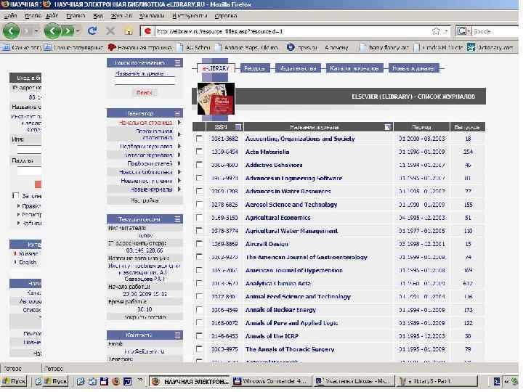Click the bookmark star in address bar
523x392 pixels.
[x=436, y=31]
